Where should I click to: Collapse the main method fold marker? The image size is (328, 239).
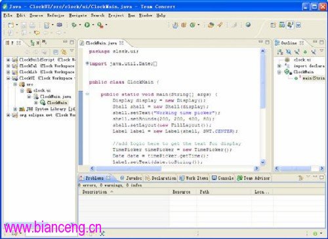87,94
